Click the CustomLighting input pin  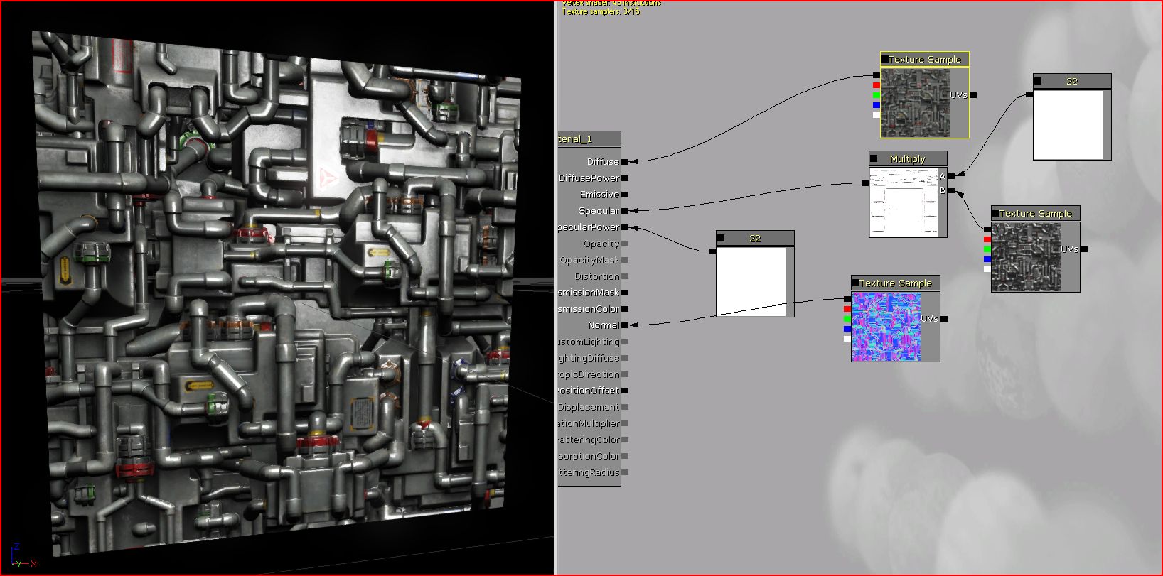[625, 342]
